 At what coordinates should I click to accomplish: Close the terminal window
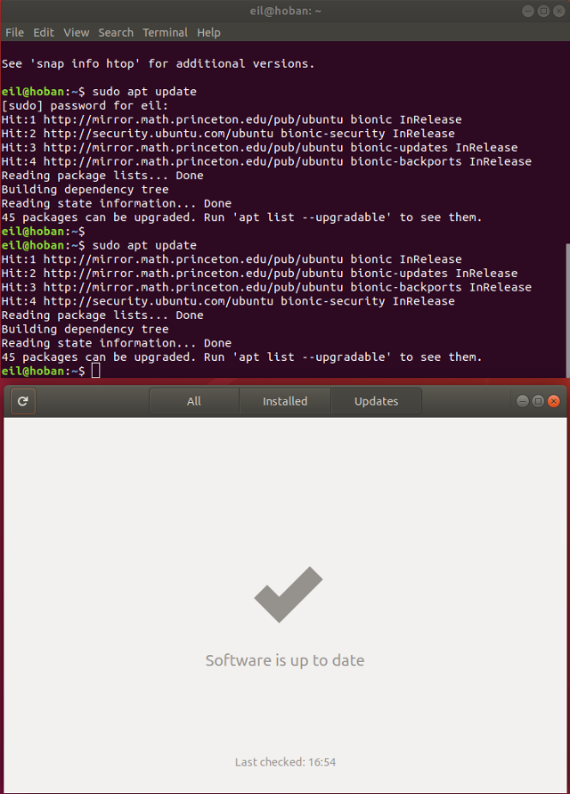click(558, 11)
